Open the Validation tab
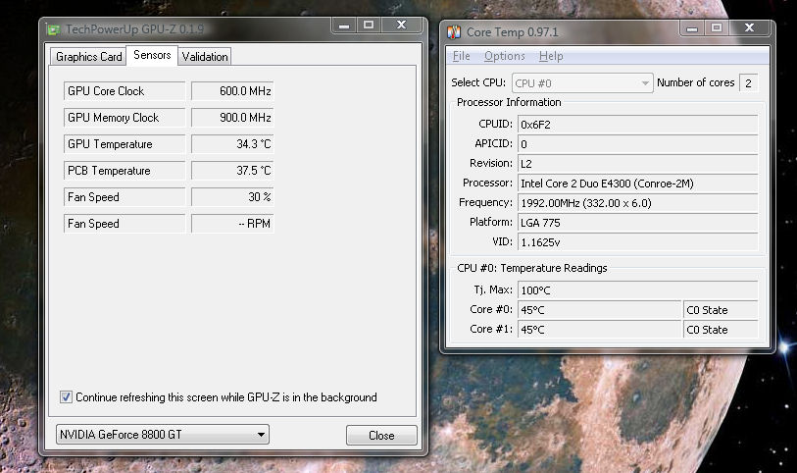This screenshot has height=473, width=797. point(205,57)
